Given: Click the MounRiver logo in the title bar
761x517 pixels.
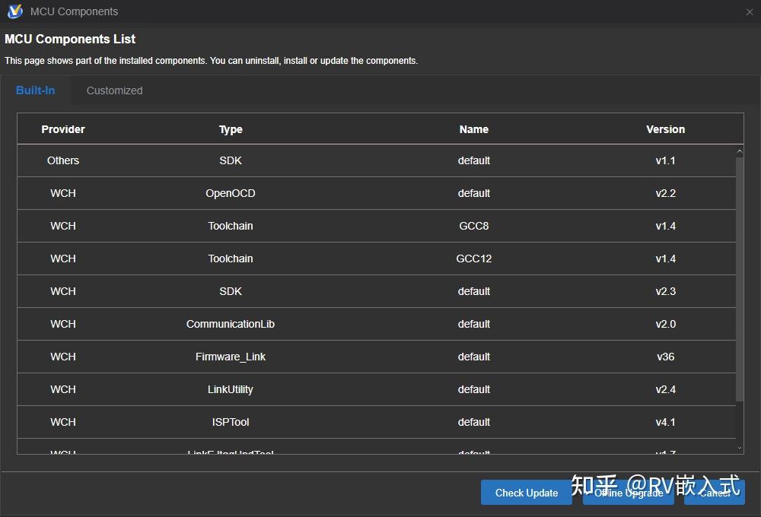Looking at the screenshot, I should point(14,11).
